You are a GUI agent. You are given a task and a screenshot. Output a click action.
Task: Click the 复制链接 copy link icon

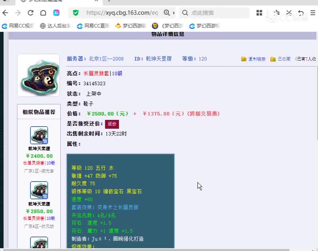pos(244,59)
